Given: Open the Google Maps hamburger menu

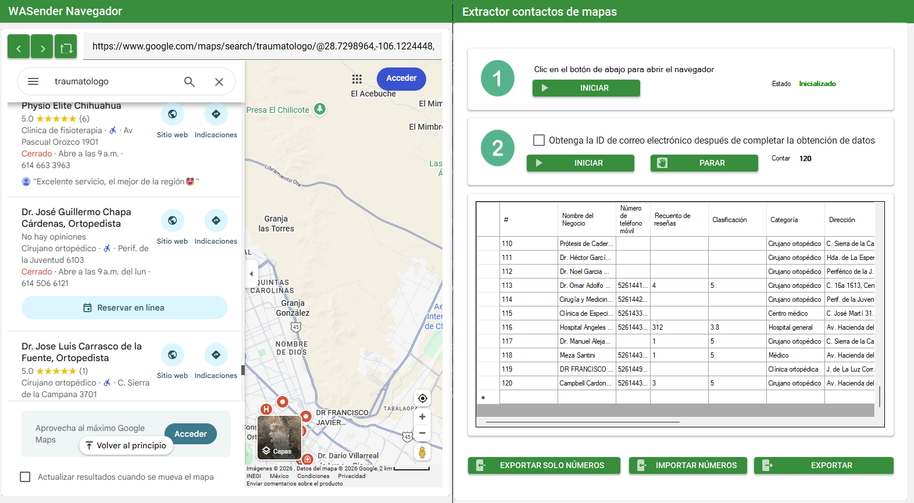Looking at the screenshot, I should pyautogui.click(x=33, y=81).
